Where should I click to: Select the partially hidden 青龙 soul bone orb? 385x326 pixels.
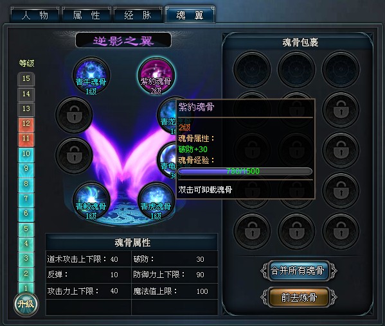pos(167,116)
